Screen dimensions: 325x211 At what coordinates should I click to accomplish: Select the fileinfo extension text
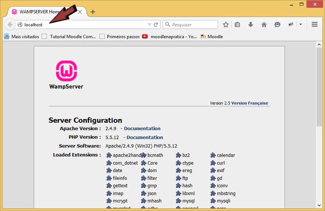[120, 178]
